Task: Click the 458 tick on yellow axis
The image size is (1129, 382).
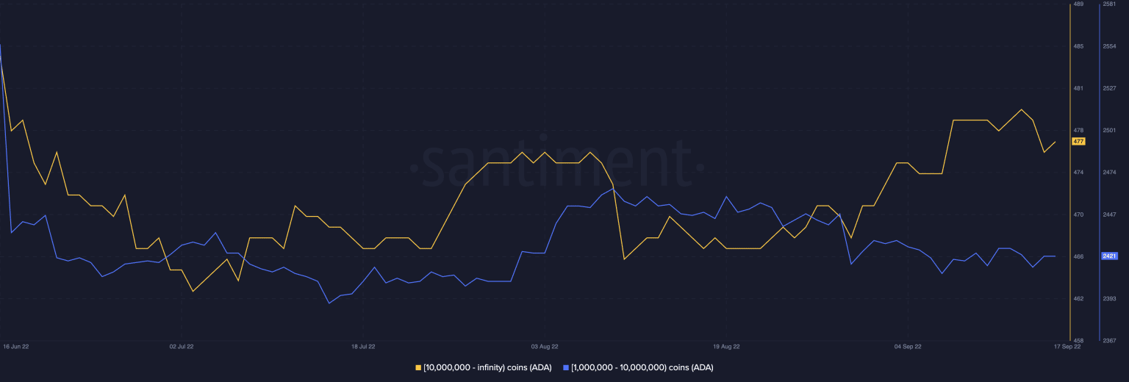Action: [1079, 341]
